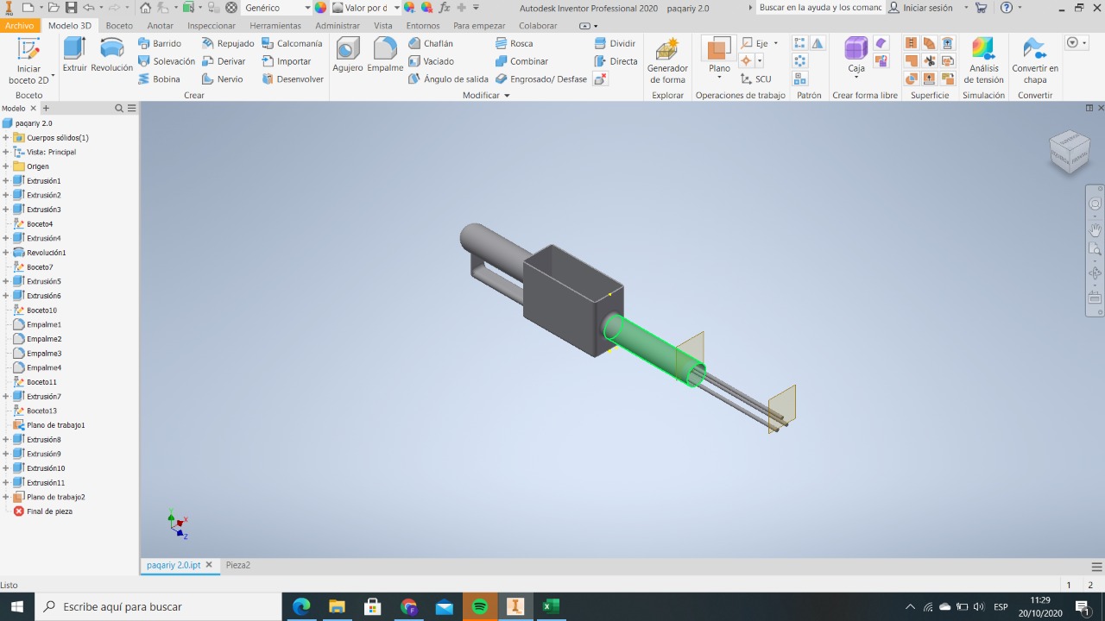Screen dimensions: 1105x621
Task: Open Spotify from the taskbar
Action: tap(480, 607)
